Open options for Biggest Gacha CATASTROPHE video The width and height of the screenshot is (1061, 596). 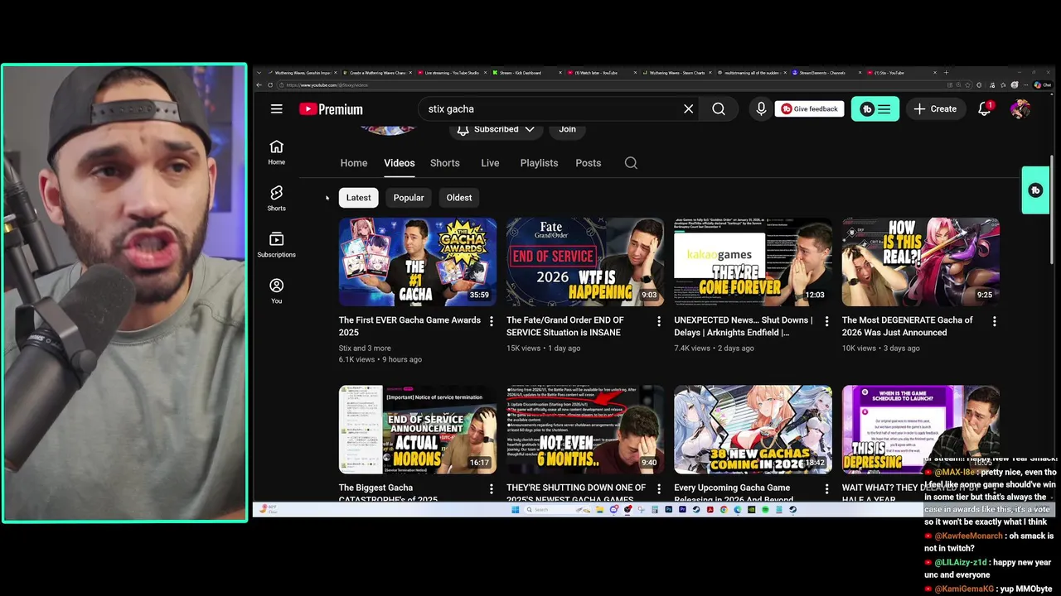(x=491, y=489)
